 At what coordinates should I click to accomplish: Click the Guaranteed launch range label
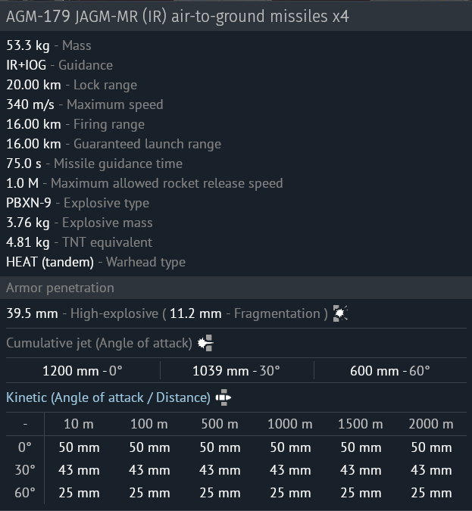click(x=147, y=144)
